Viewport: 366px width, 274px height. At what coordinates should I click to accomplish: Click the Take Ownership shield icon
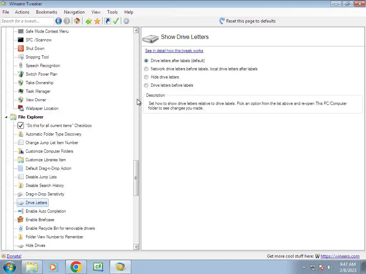(x=21, y=83)
